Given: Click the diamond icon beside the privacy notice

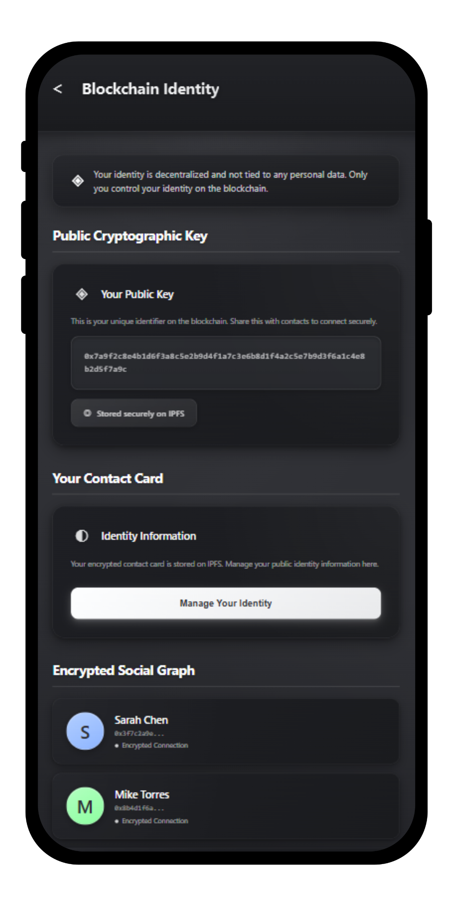Looking at the screenshot, I should pos(78,181).
